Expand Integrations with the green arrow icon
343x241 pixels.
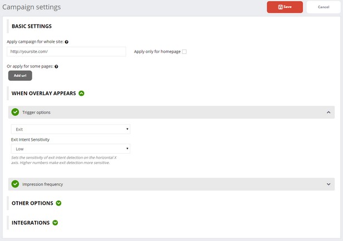[x=55, y=223]
